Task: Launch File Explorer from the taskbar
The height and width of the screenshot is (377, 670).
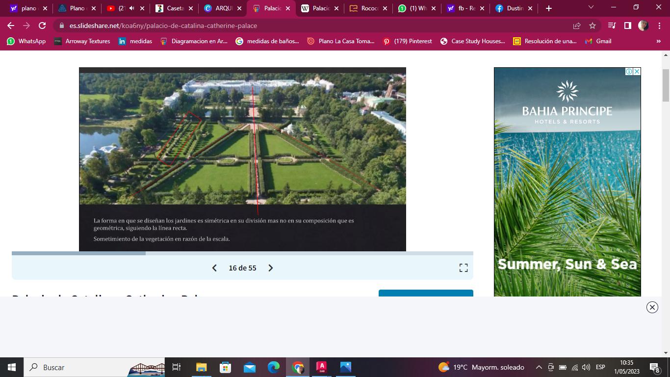Action: coord(201,367)
